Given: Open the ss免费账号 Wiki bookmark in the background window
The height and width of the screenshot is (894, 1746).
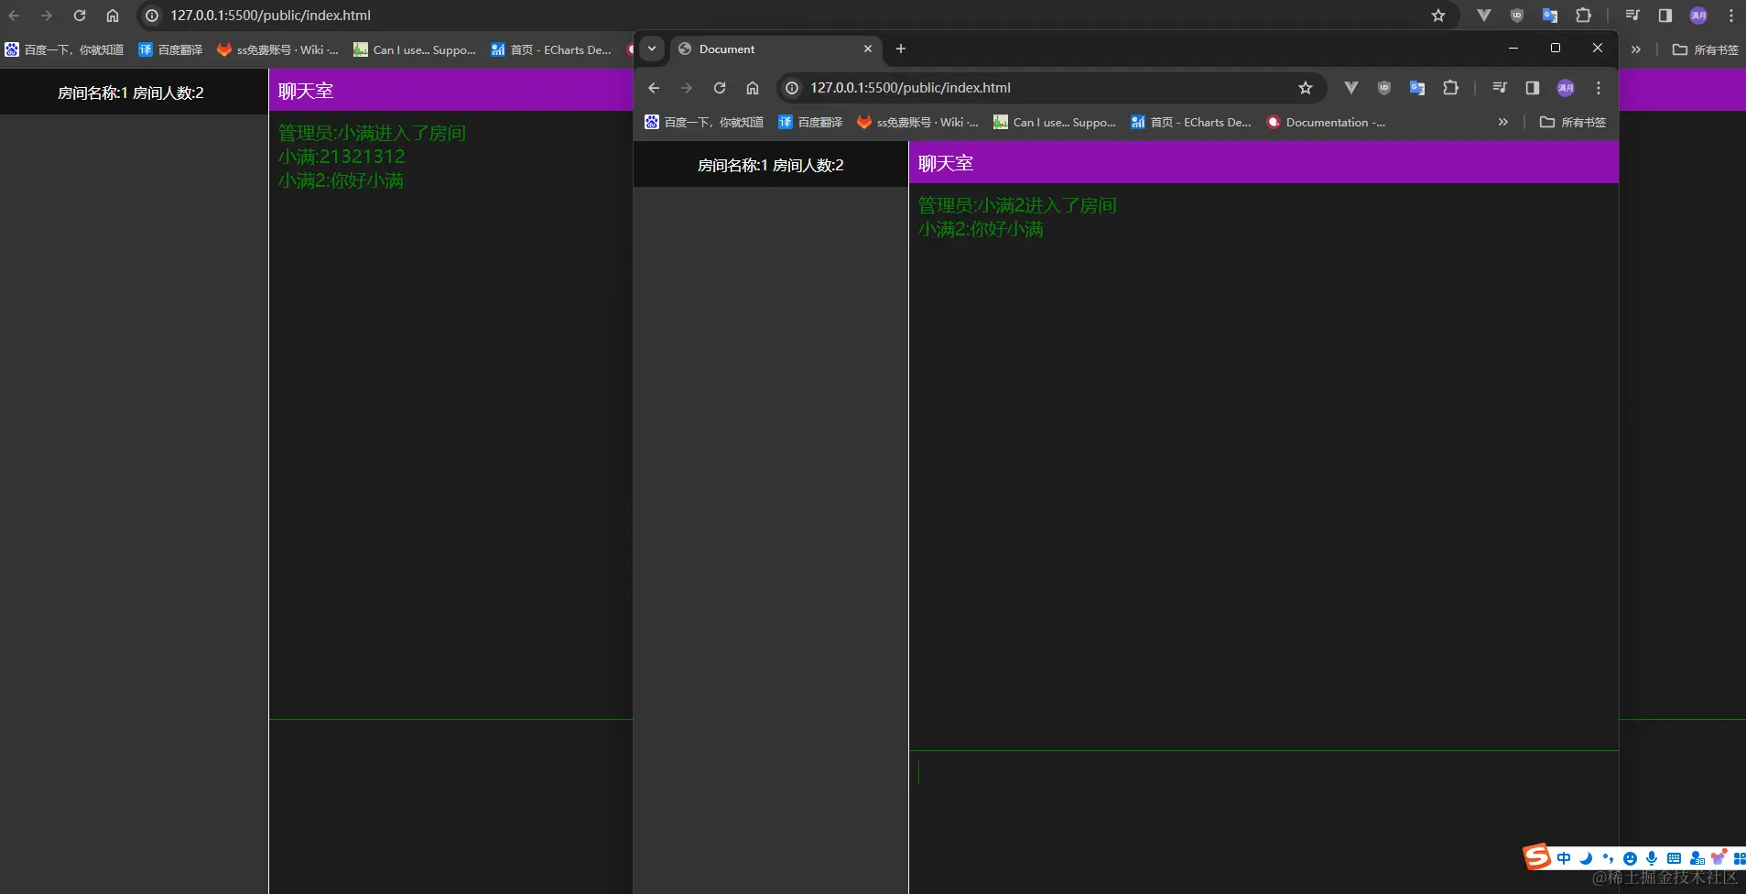Looking at the screenshot, I should pyautogui.click(x=277, y=49).
